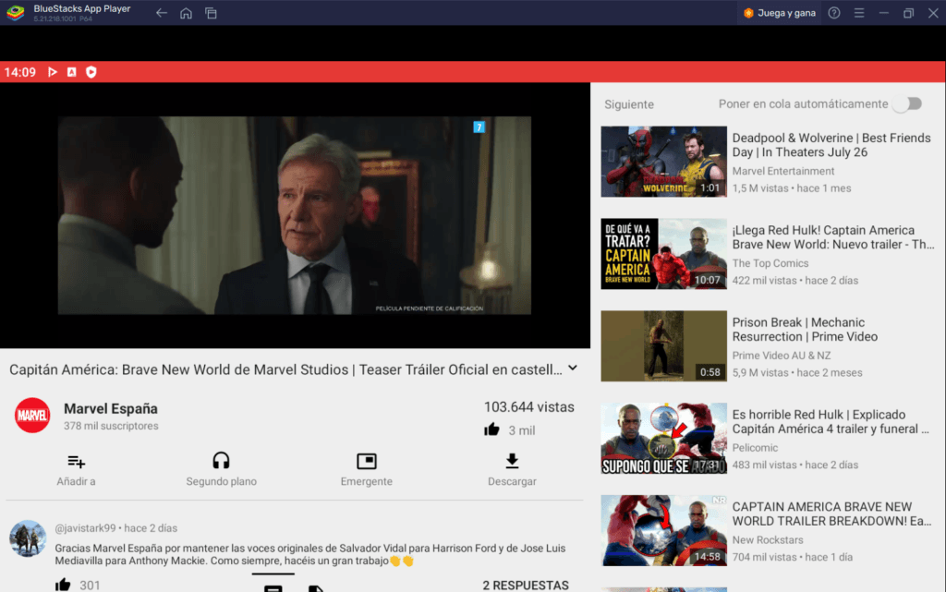Click the letter A status bar icon
This screenshot has width=946, height=592.
(72, 72)
